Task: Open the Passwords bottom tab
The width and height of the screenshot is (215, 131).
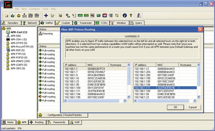Action: coord(57,122)
